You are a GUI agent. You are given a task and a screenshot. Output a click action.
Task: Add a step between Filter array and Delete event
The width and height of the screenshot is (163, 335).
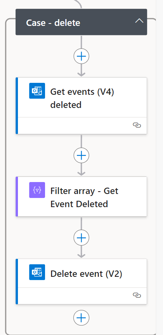(x=81, y=237)
